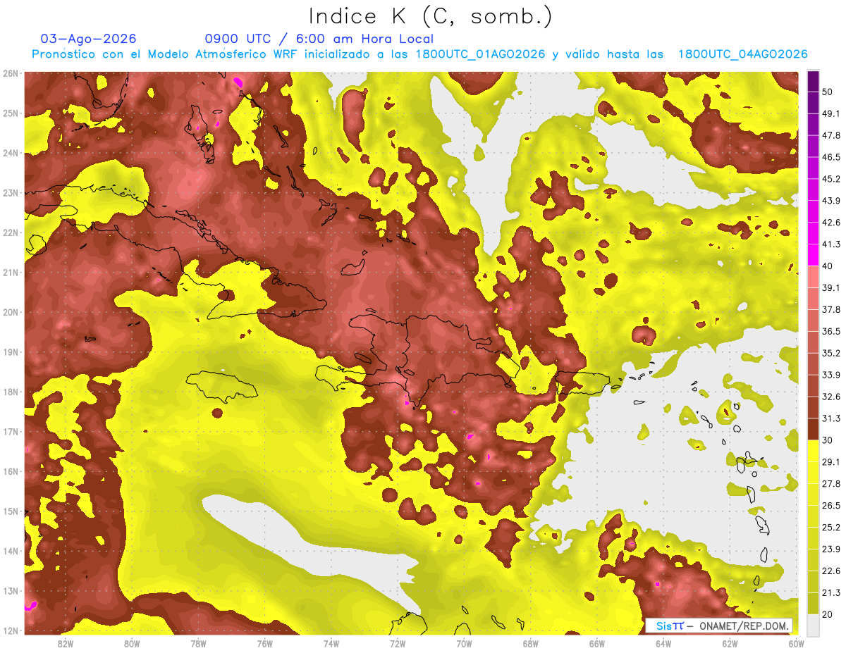This screenshot has height=653, width=846.
Task: Click the bright magenta colorbar segment between 40 and 41.3
Action: tap(813, 255)
